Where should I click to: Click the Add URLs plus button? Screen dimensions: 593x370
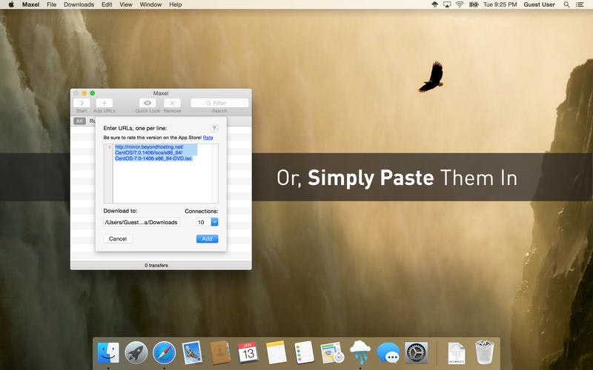point(105,103)
